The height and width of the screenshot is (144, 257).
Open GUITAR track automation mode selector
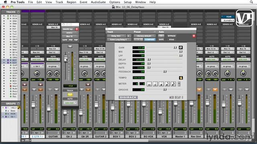53,60
